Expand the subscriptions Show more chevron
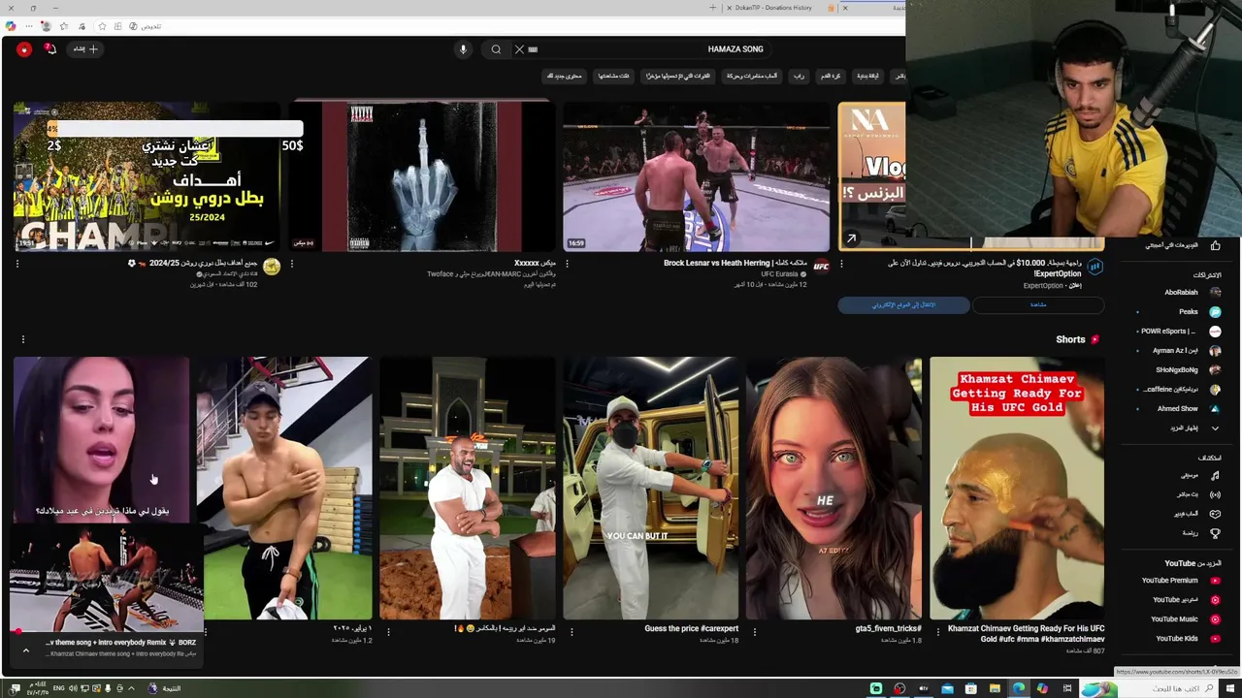 coord(1214,428)
